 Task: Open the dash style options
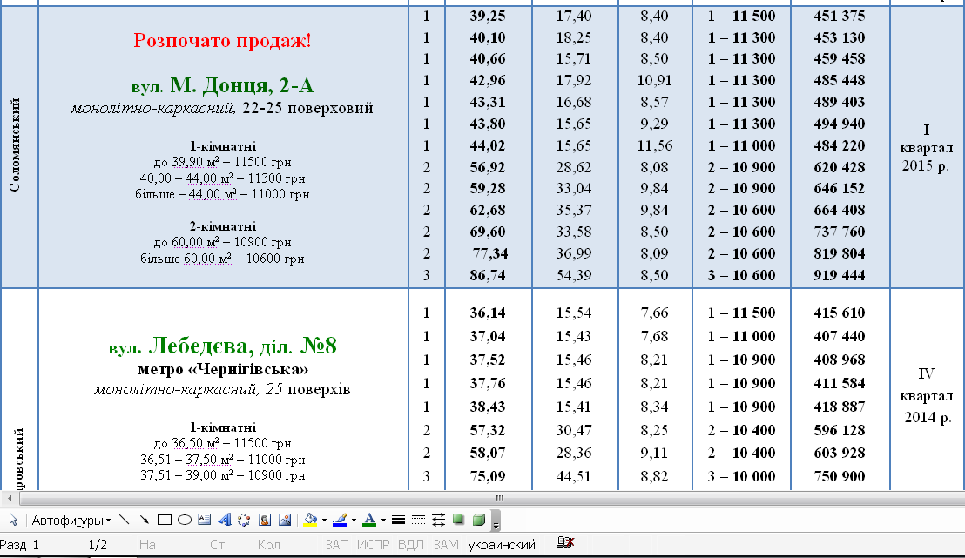419,521
